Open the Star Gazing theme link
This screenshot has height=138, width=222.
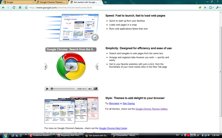tap(129, 103)
